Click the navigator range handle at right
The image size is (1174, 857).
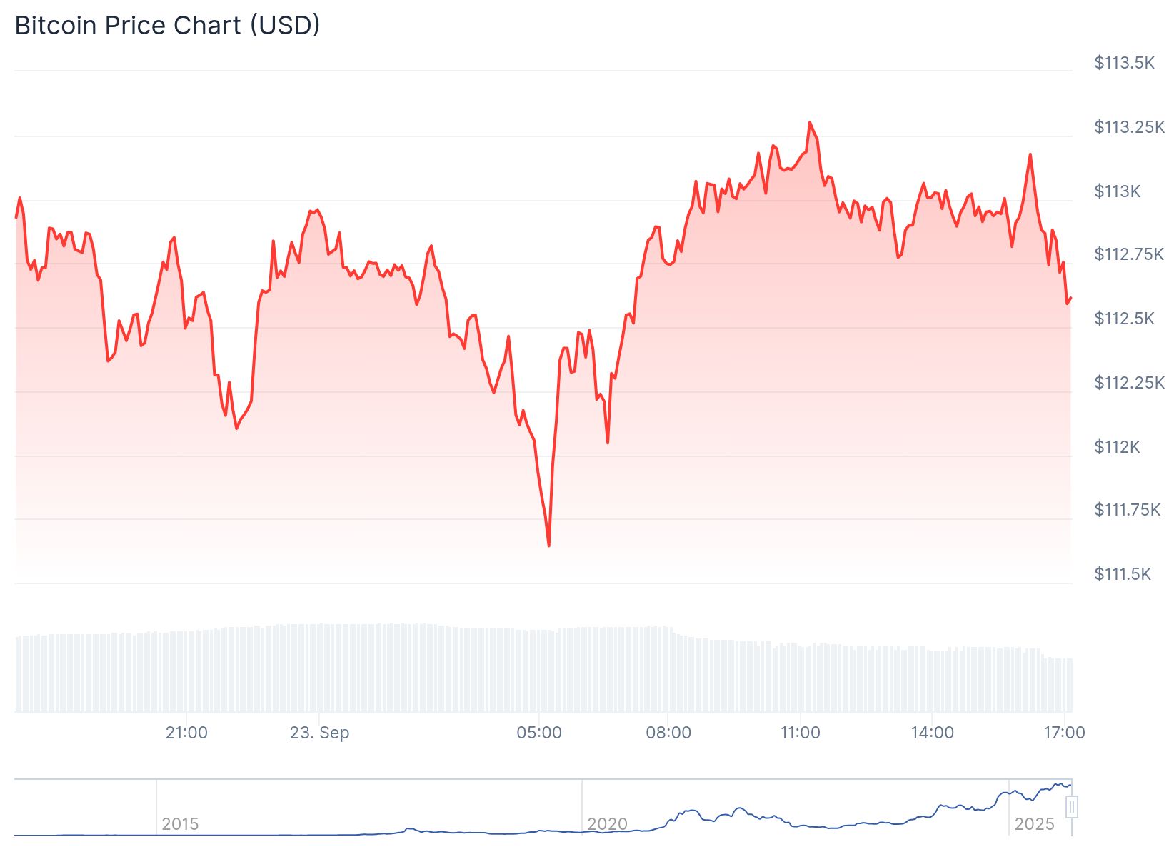tap(1071, 807)
